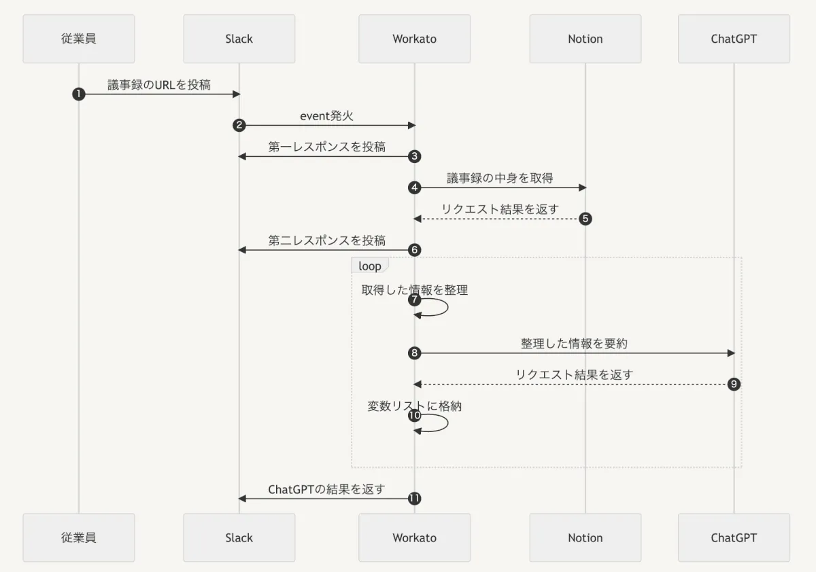Click the step 11 numbered circle

(x=414, y=499)
